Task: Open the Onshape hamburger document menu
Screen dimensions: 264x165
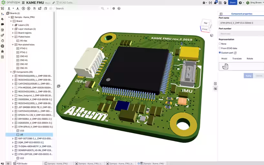Action: (x=23, y=3)
